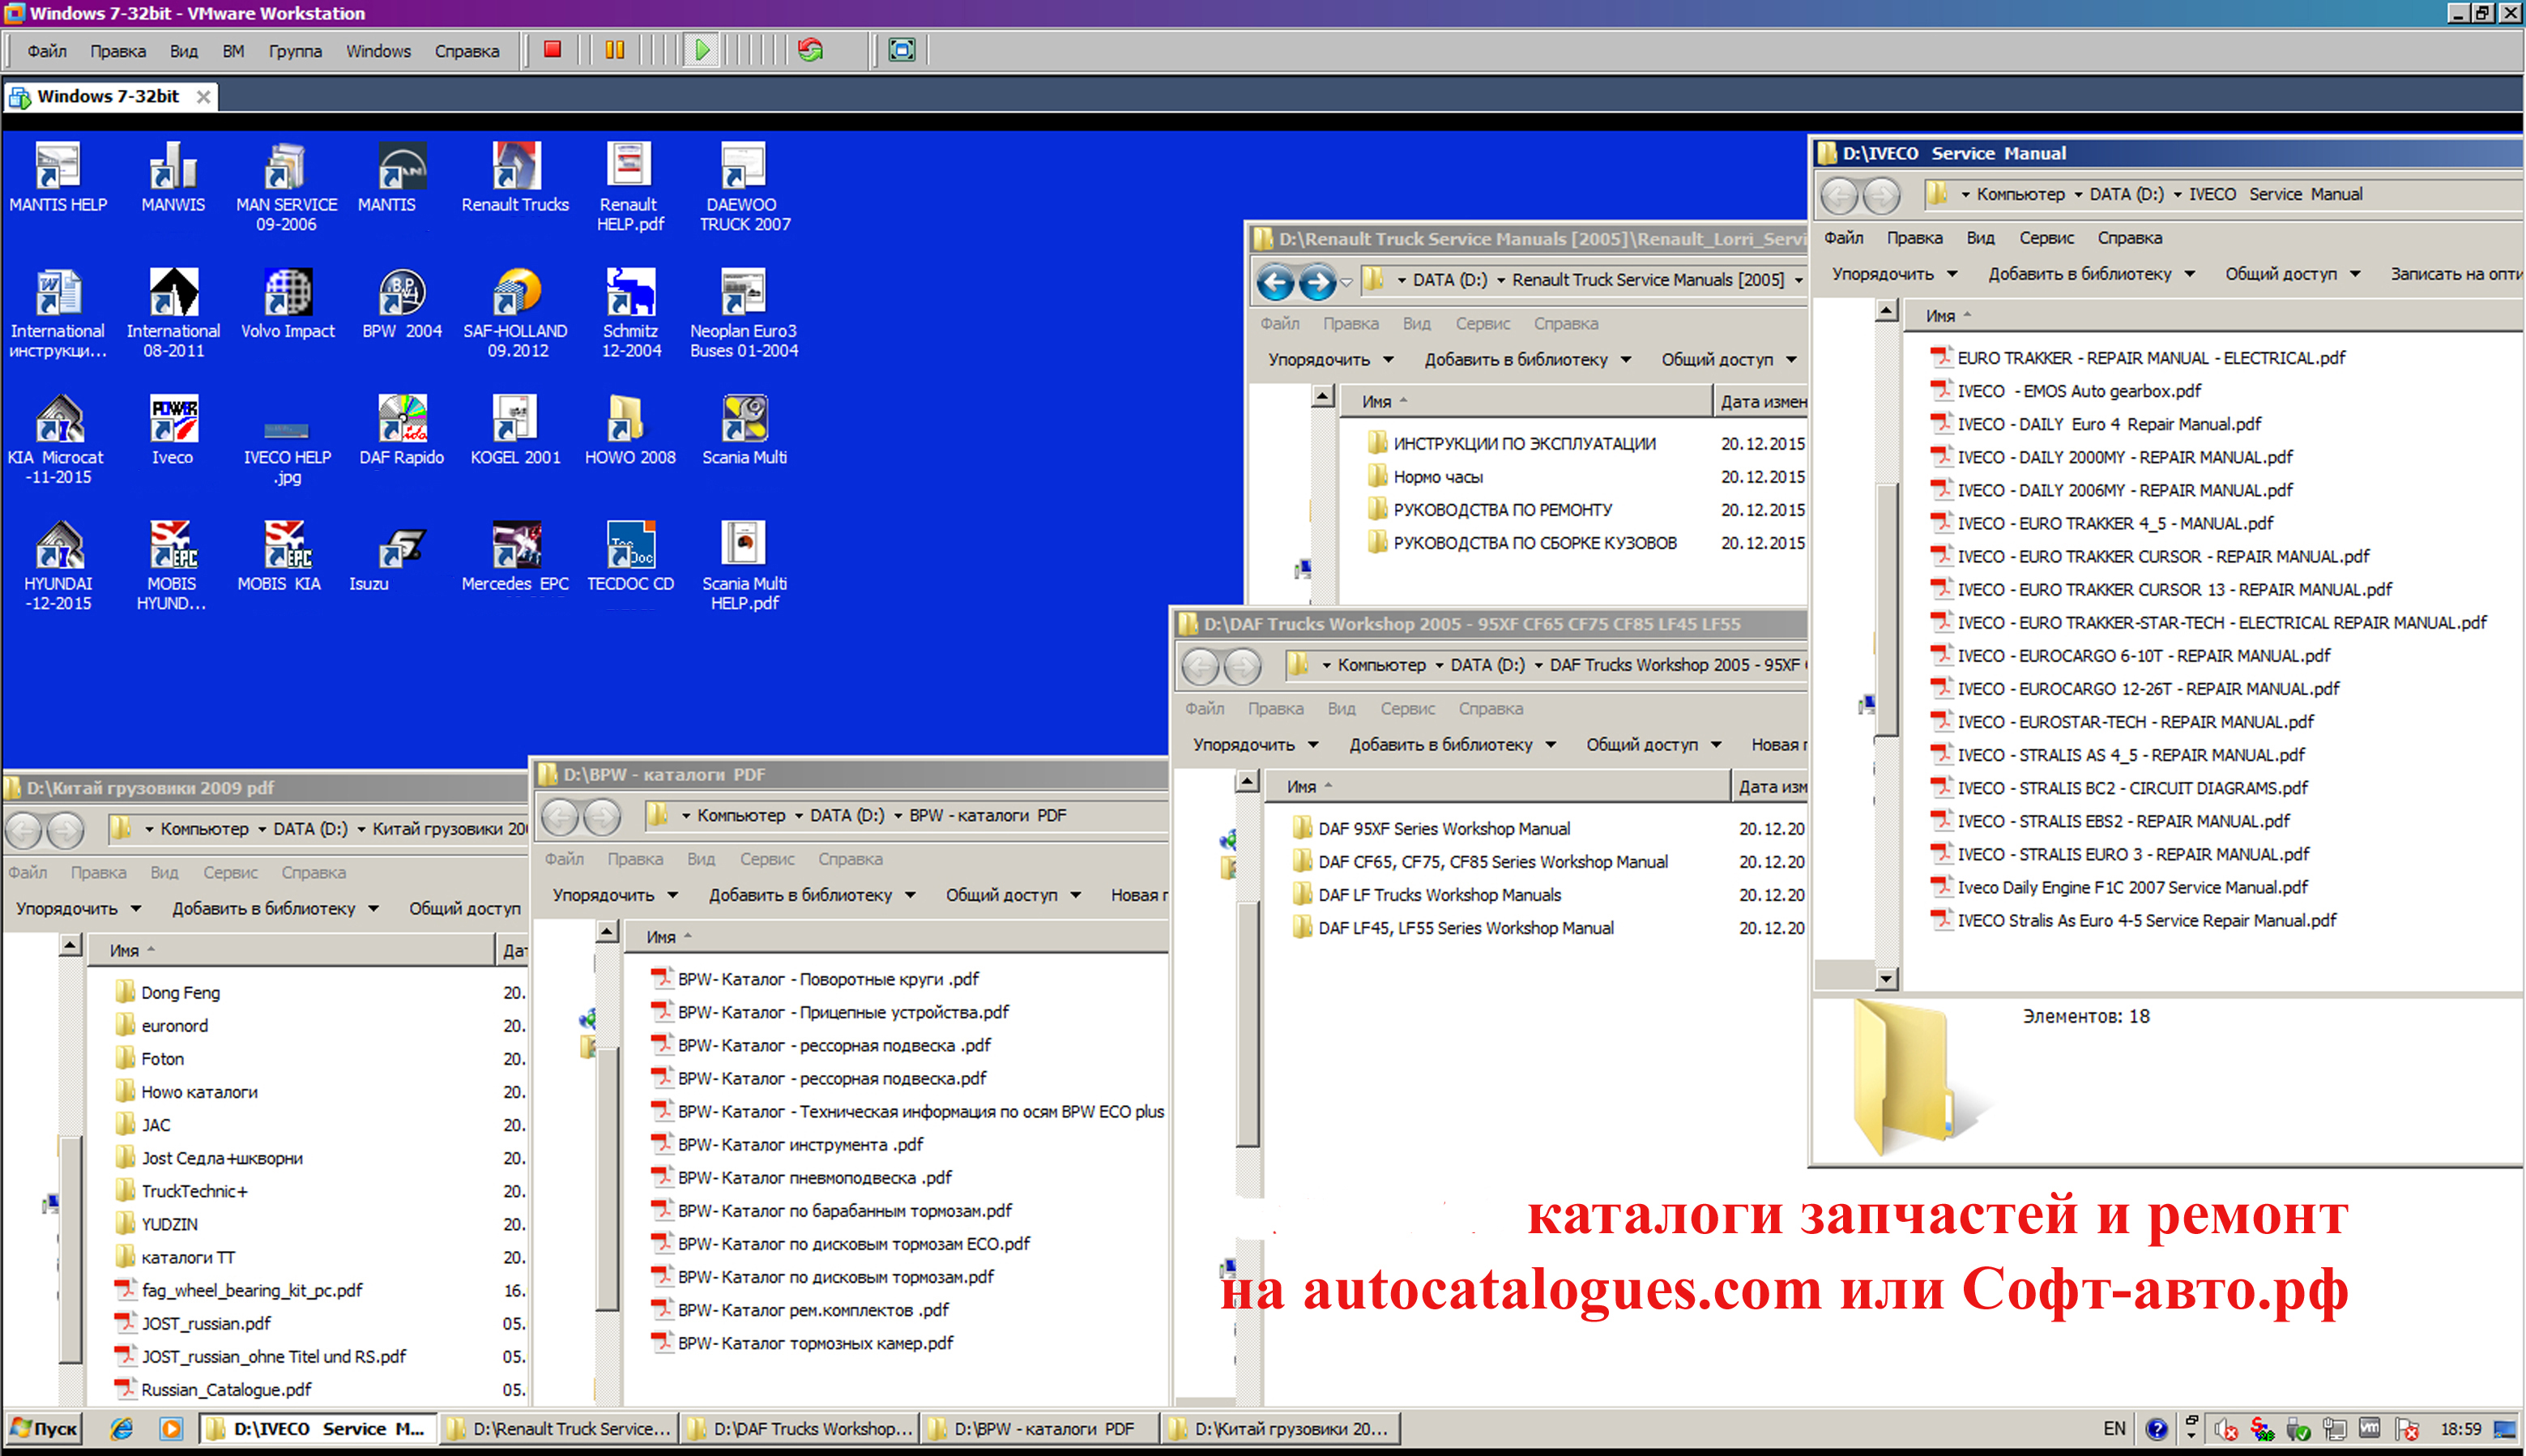The image size is (2526, 1456).
Task: Expand Упорядочить dropdown in IVECO window
Action: coord(1893,274)
